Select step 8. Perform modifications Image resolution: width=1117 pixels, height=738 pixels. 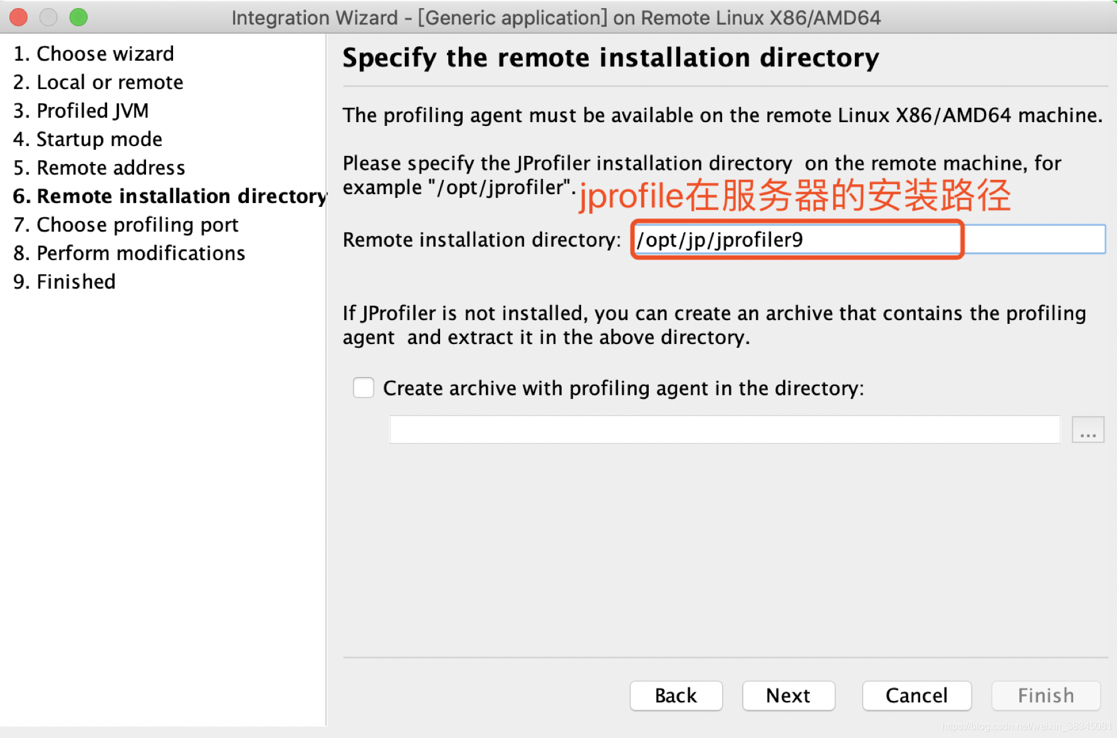tap(129, 253)
